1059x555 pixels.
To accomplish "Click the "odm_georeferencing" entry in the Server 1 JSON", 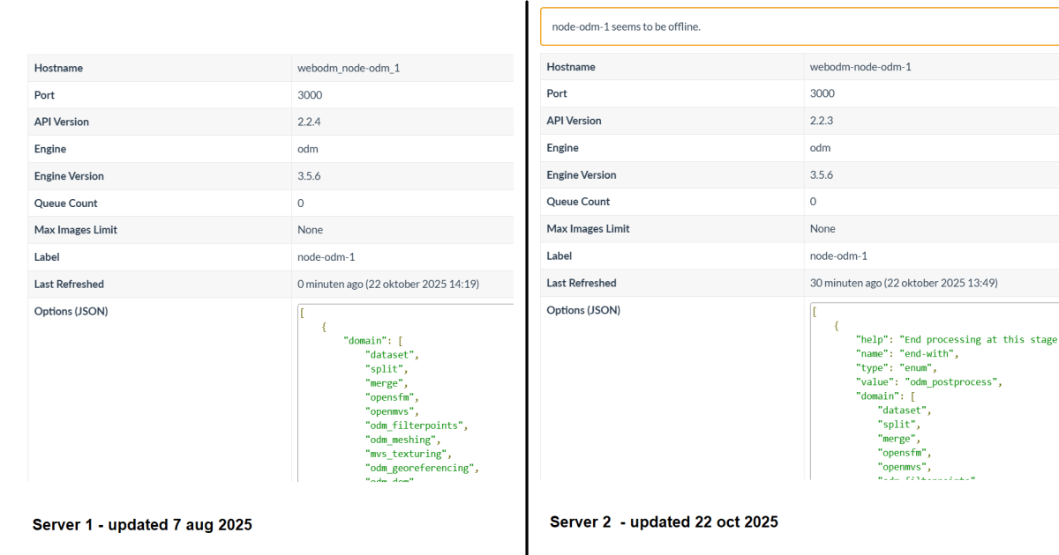I will point(422,468).
